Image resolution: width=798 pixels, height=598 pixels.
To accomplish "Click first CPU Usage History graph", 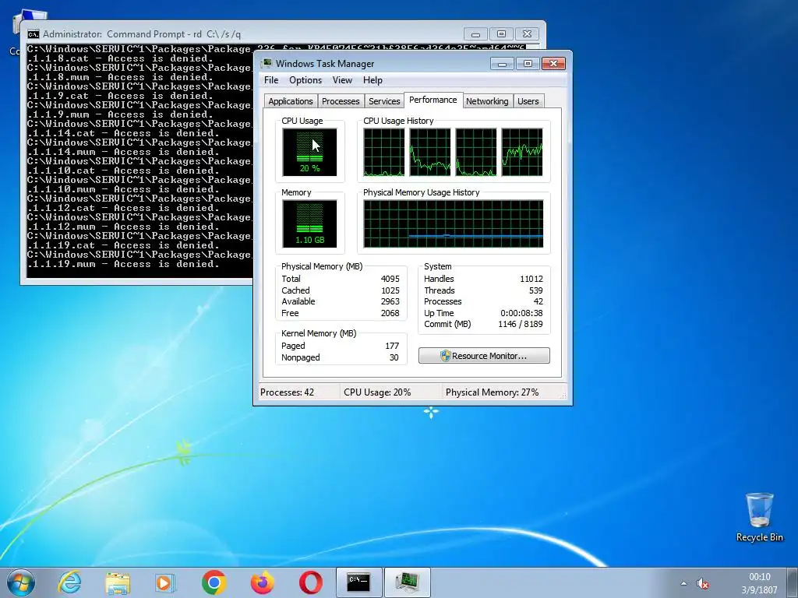I will 384,152.
